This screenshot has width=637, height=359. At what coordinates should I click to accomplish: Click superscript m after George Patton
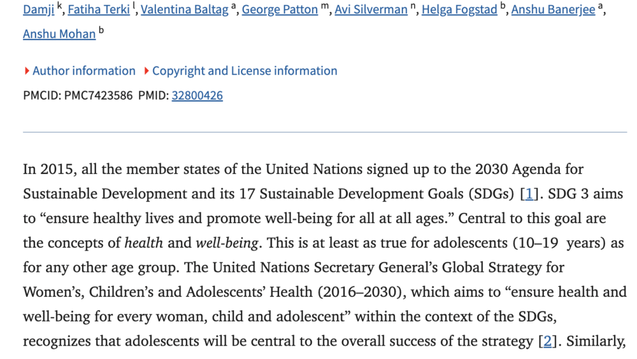pyautogui.click(x=324, y=7)
